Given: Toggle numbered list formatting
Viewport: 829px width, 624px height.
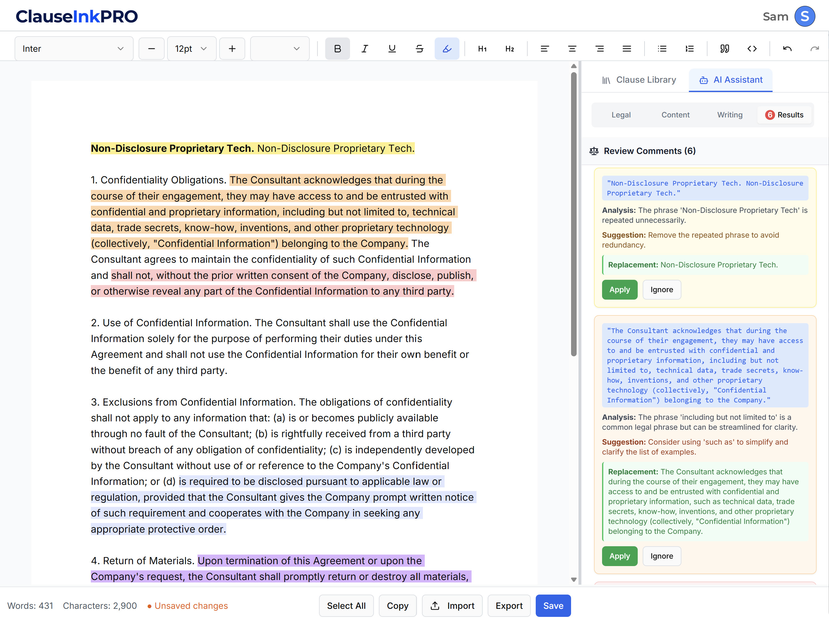Looking at the screenshot, I should (x=689, y=48).
